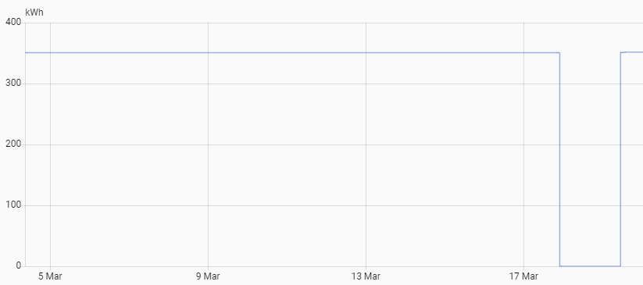Image resolution: width=643 pixels, height=285 pixels.
Task: Click the 13 Mar date label
Action: 366,276
